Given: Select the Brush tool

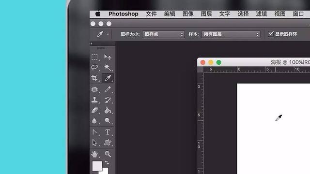Looking at the screenshot, I should (x=108, y=89).
